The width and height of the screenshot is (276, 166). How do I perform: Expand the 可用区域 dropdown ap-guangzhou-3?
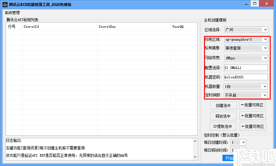click(x=246, y=39)
